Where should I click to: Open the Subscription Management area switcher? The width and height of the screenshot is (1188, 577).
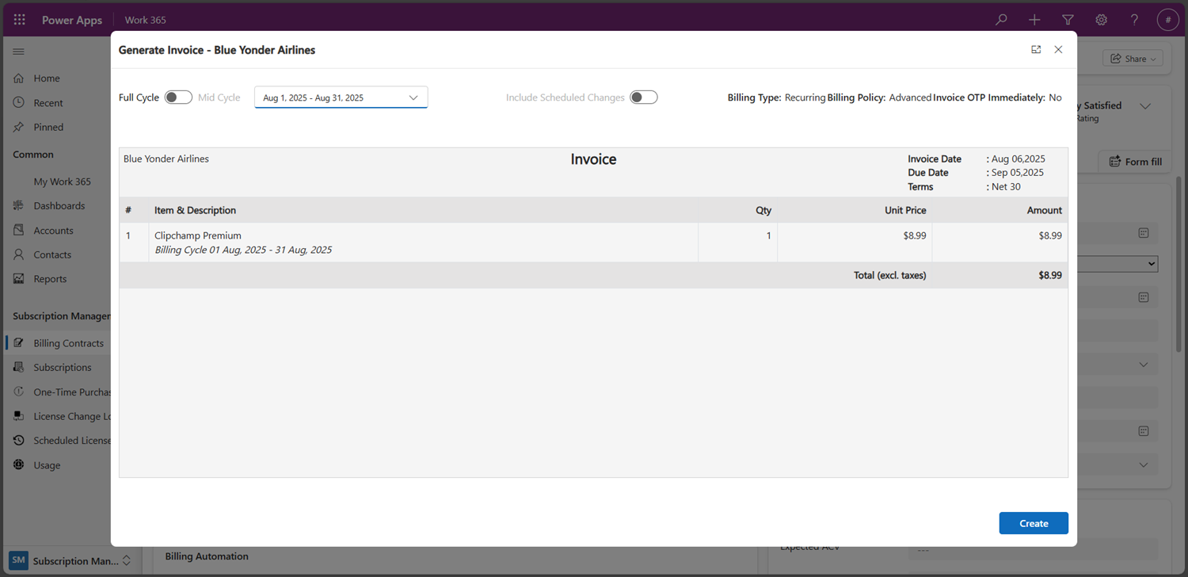(70, 560)
